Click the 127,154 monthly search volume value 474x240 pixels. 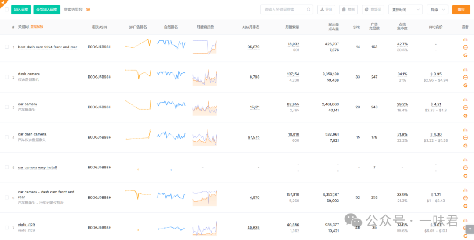(x=293, y=74)
